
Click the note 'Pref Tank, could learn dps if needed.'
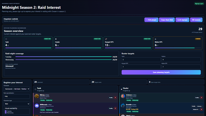[x=49, y=112]
